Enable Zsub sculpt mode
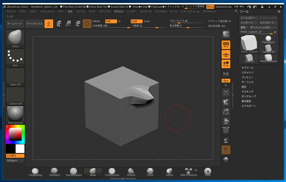The image size is (286, 182). 149,21
